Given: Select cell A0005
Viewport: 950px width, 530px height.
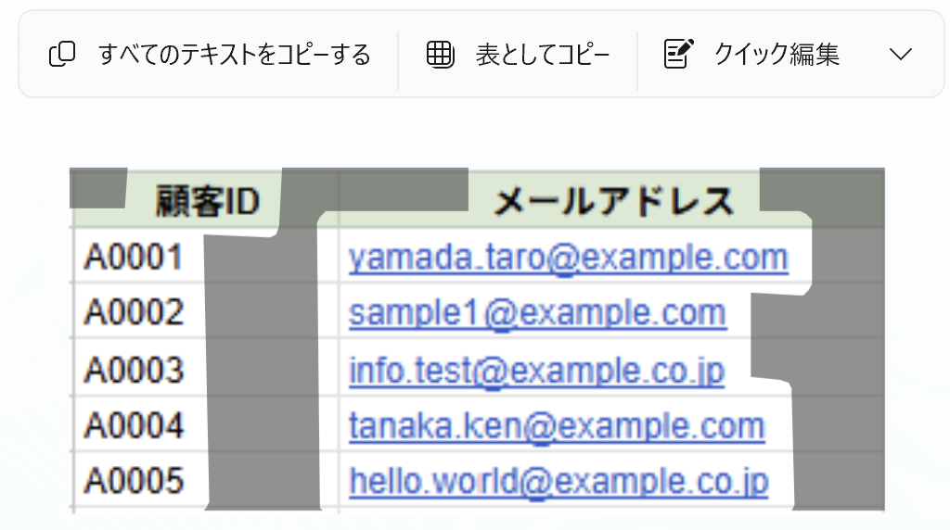Looking at the screenshot, I should tap(134, 481).
